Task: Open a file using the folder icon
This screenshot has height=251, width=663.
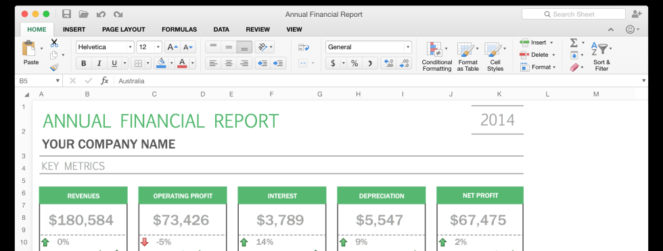Action: 84,14
